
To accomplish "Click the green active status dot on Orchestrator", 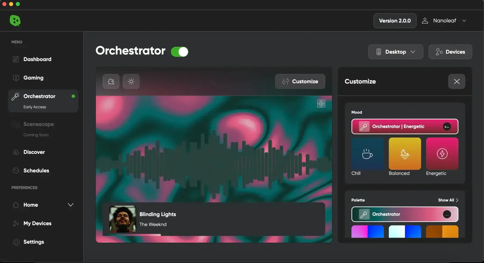I will pos(73,96).
